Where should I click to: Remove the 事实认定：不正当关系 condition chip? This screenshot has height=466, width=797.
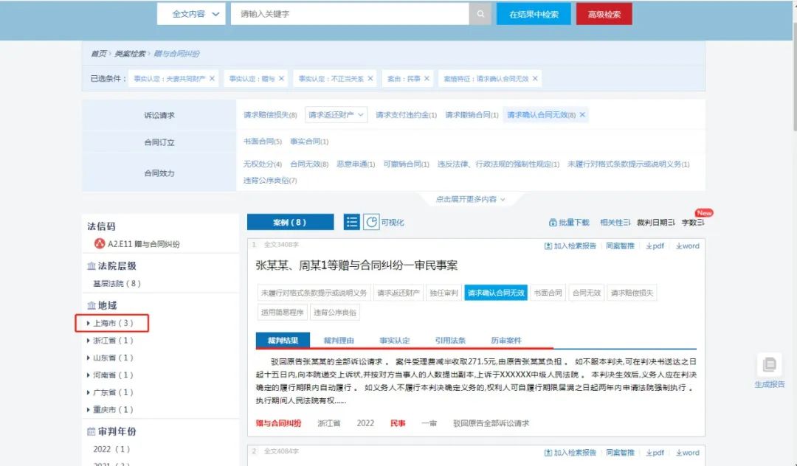coord(370,79)
